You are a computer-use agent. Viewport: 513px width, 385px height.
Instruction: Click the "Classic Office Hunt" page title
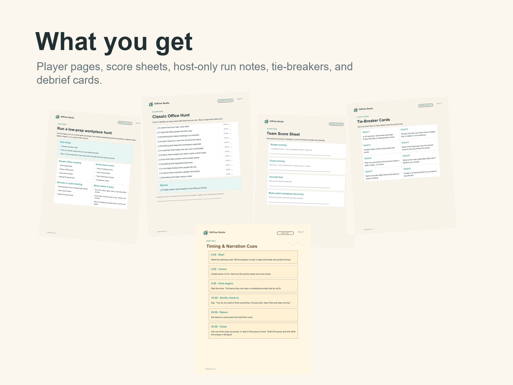pyautogui.click(x=171, y=116)
